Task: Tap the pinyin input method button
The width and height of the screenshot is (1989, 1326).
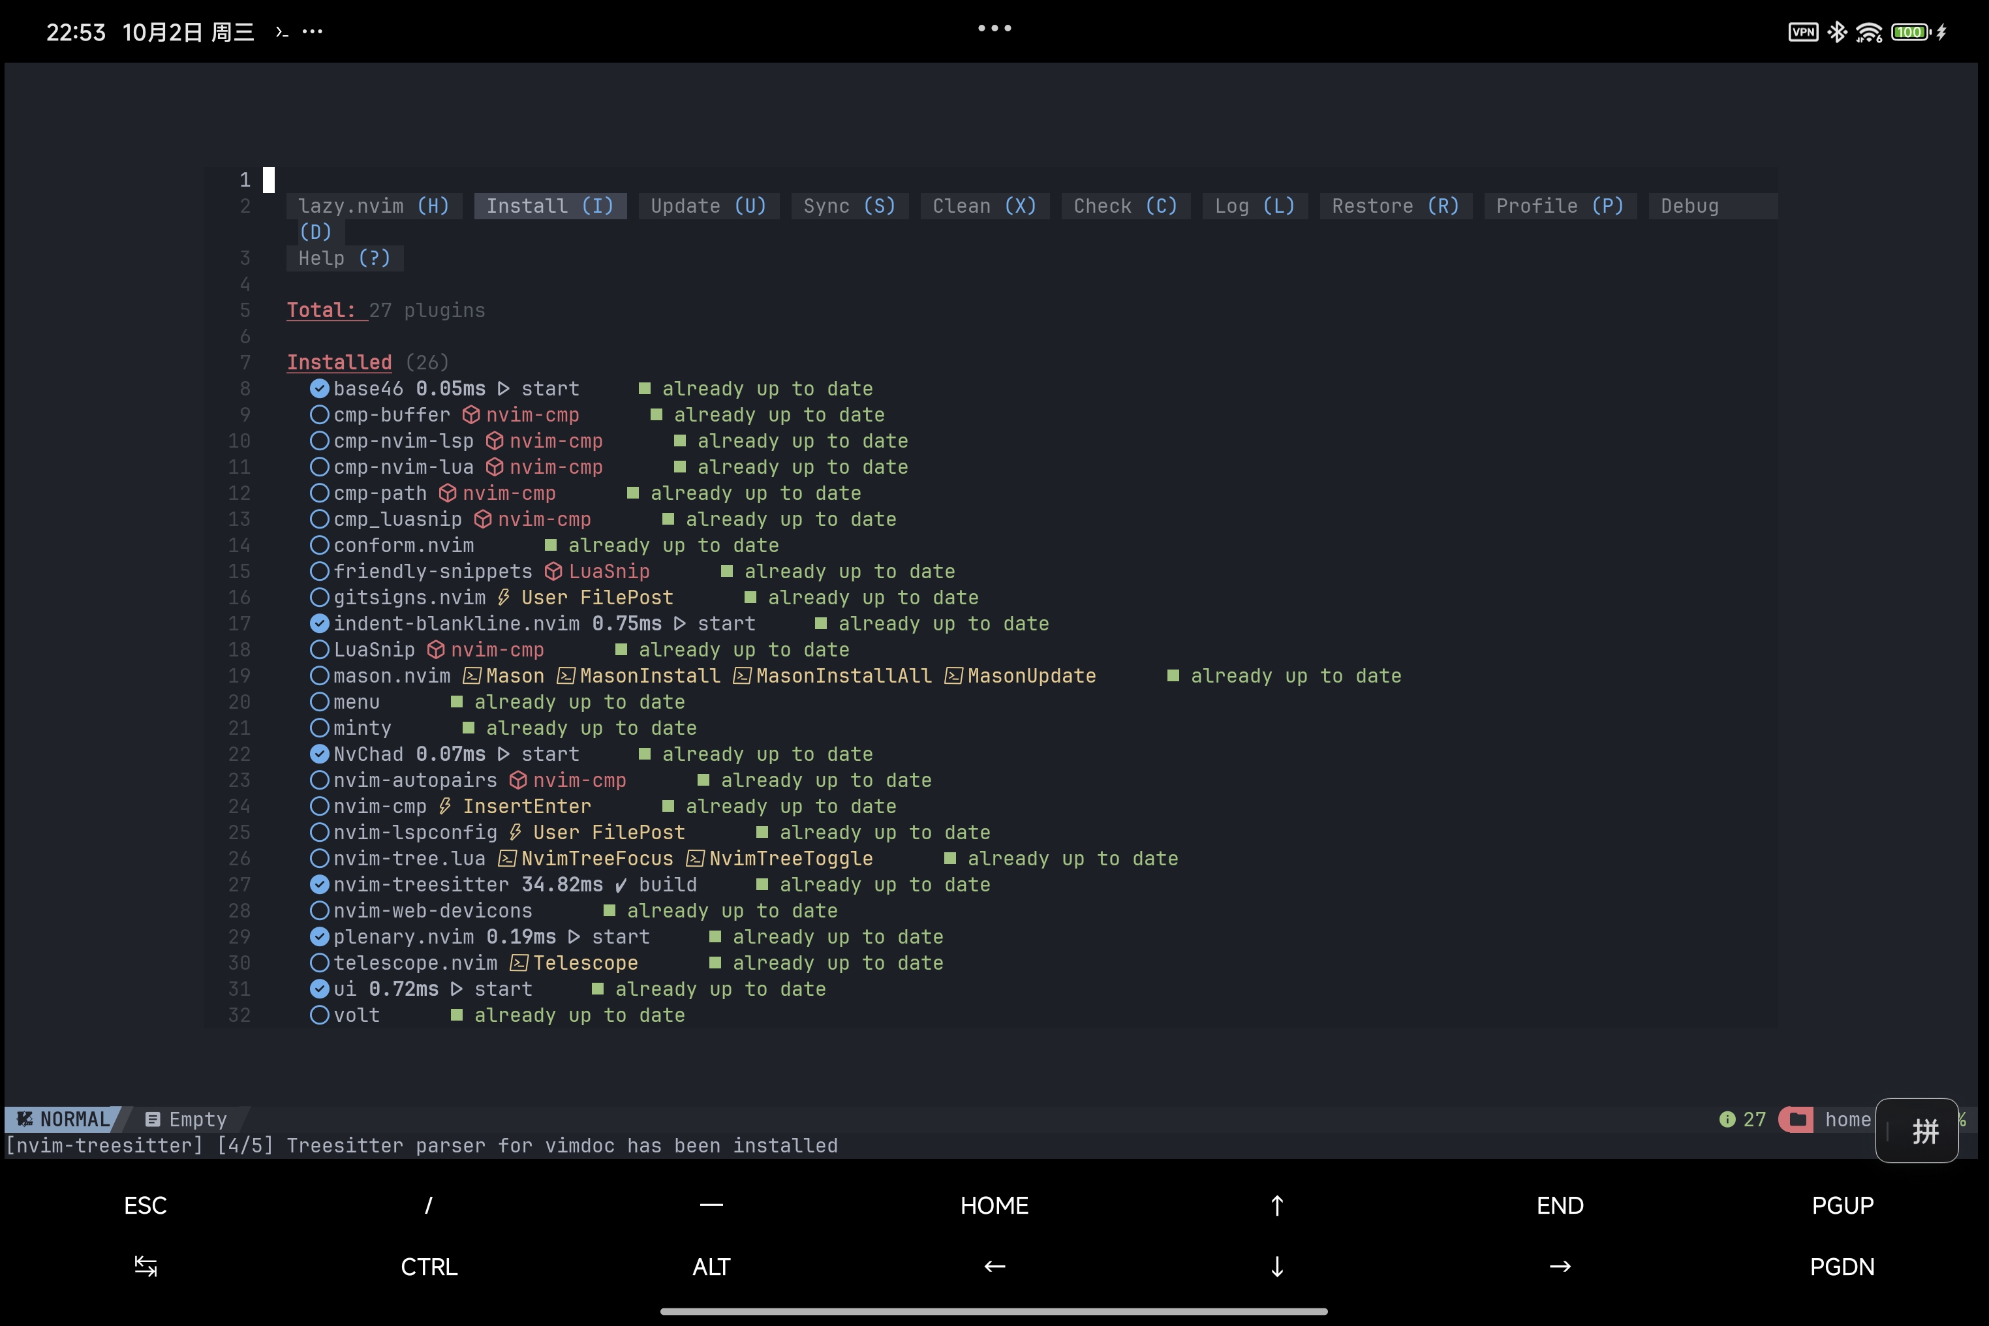Action: (x=1917, y=1131)
